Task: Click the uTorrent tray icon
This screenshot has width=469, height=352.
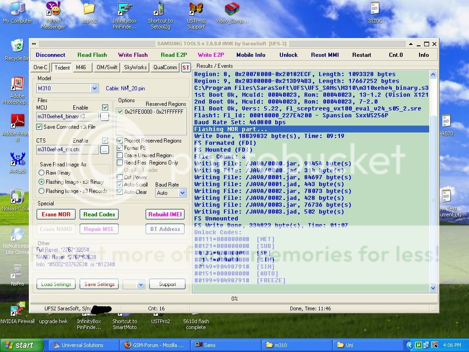Action: pos(419,345)
